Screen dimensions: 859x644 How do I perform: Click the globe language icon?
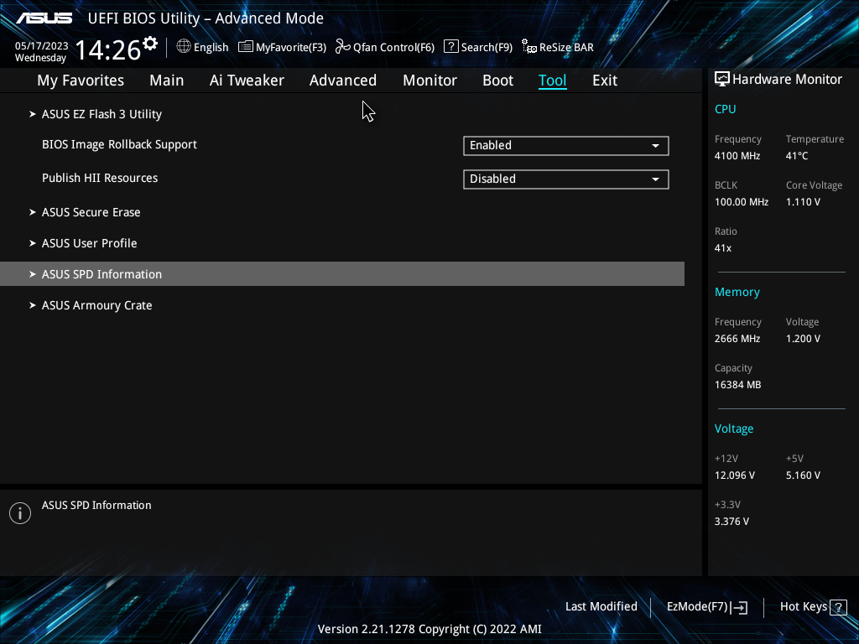pos(184,47)
